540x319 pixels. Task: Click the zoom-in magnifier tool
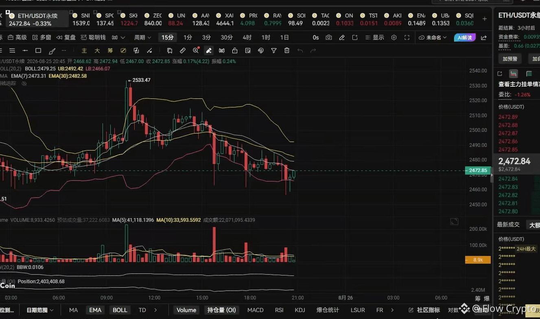pyautogui.click(x=196, y=51)
